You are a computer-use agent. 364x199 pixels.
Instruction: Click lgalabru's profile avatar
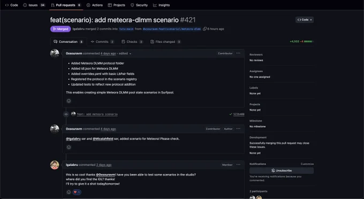tap(55, 165)
